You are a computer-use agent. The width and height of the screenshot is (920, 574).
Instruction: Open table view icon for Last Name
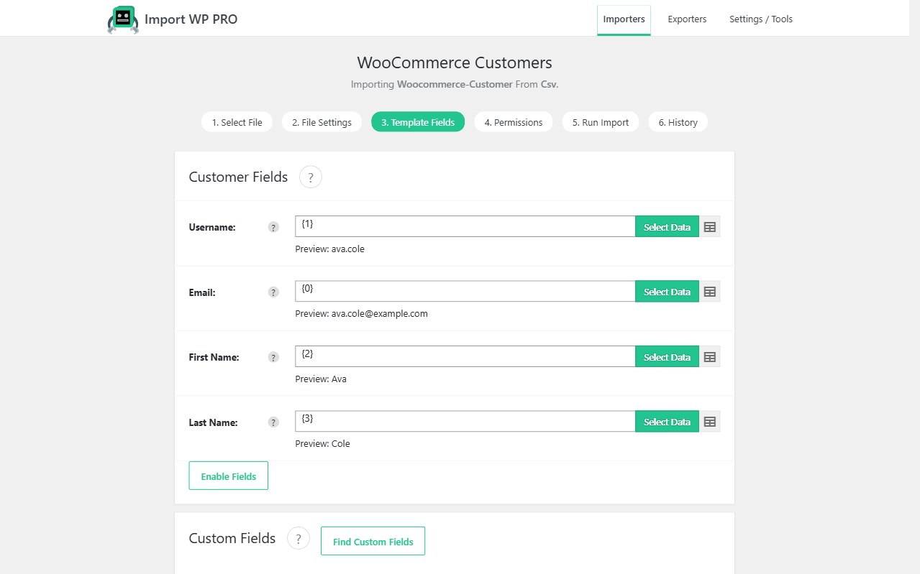[x=710, y=422]
